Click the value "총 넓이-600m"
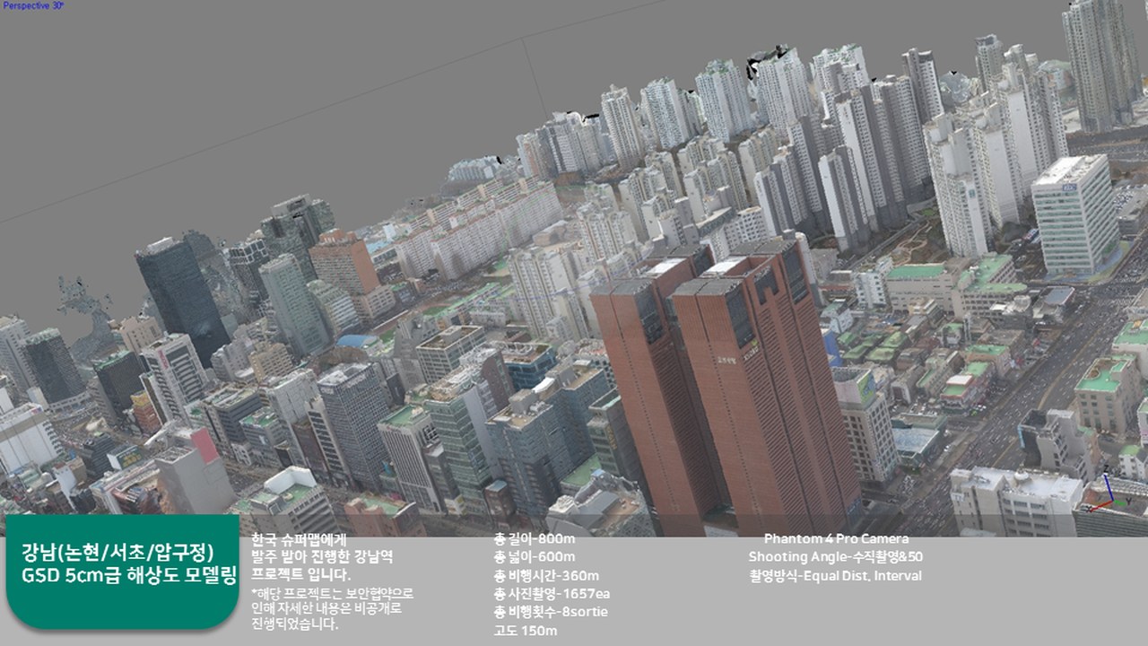The image size is (1148, 646). point(535,557)
